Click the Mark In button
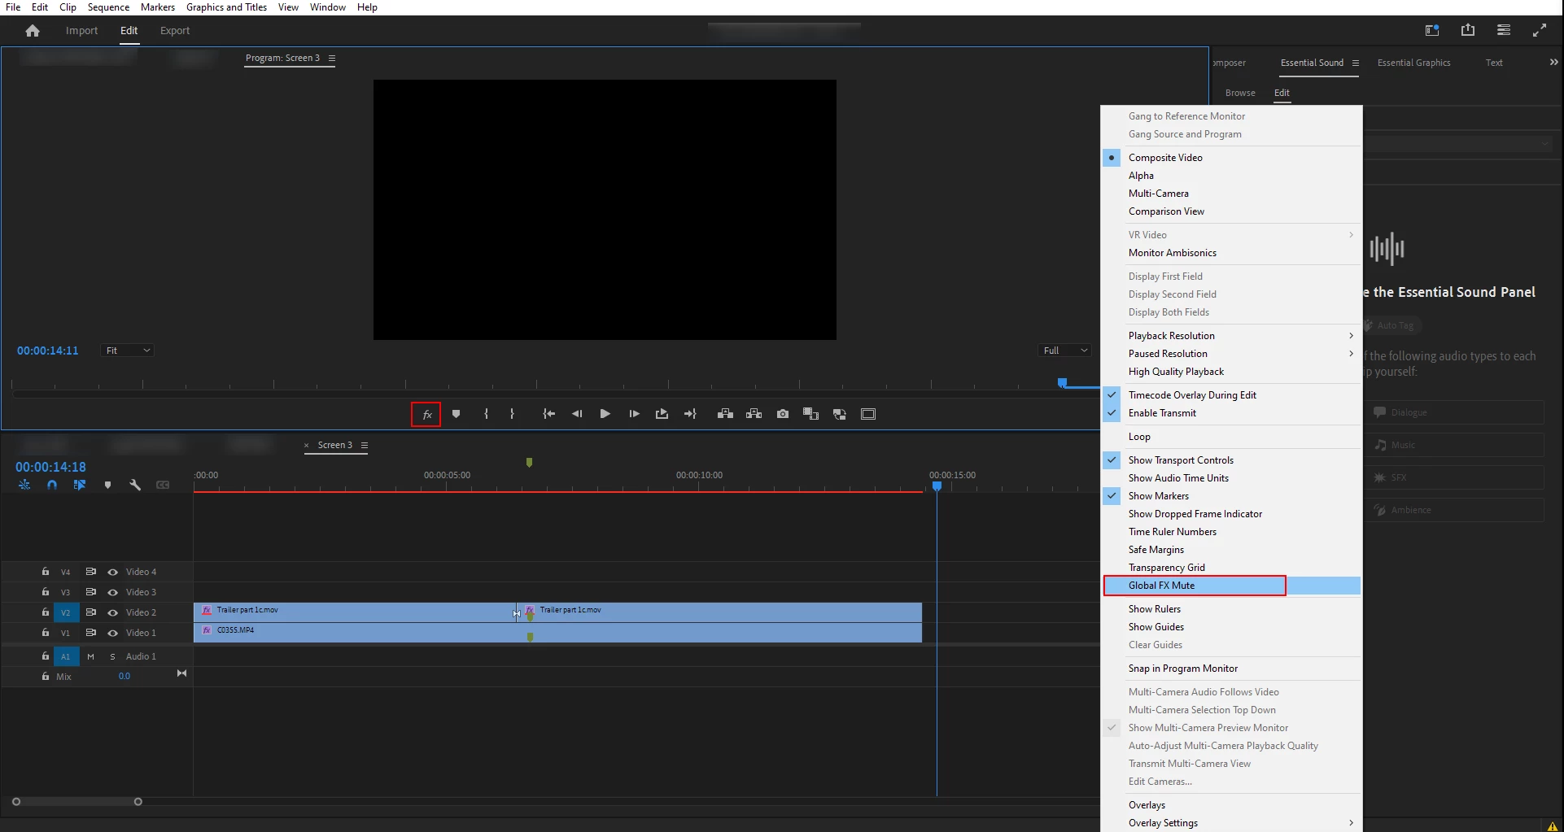The image size is (1564, 832). click(x=486, y=414)
